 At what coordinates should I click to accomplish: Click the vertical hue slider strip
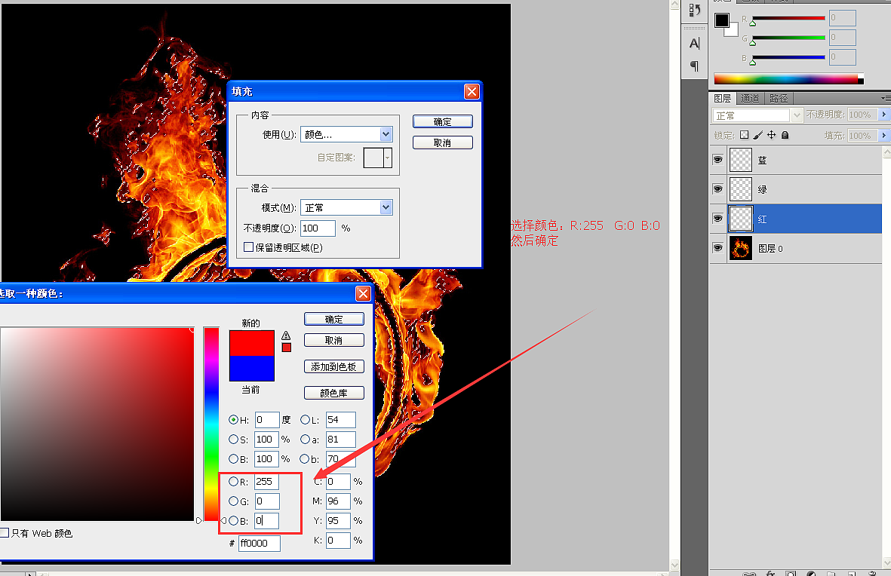point(211,424)
